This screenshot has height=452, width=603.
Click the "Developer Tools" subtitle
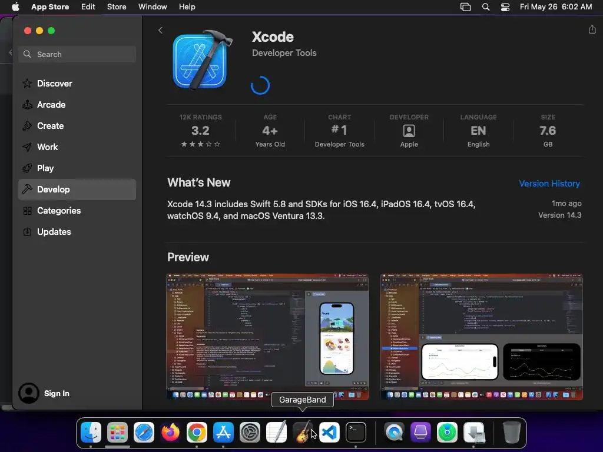284,53
